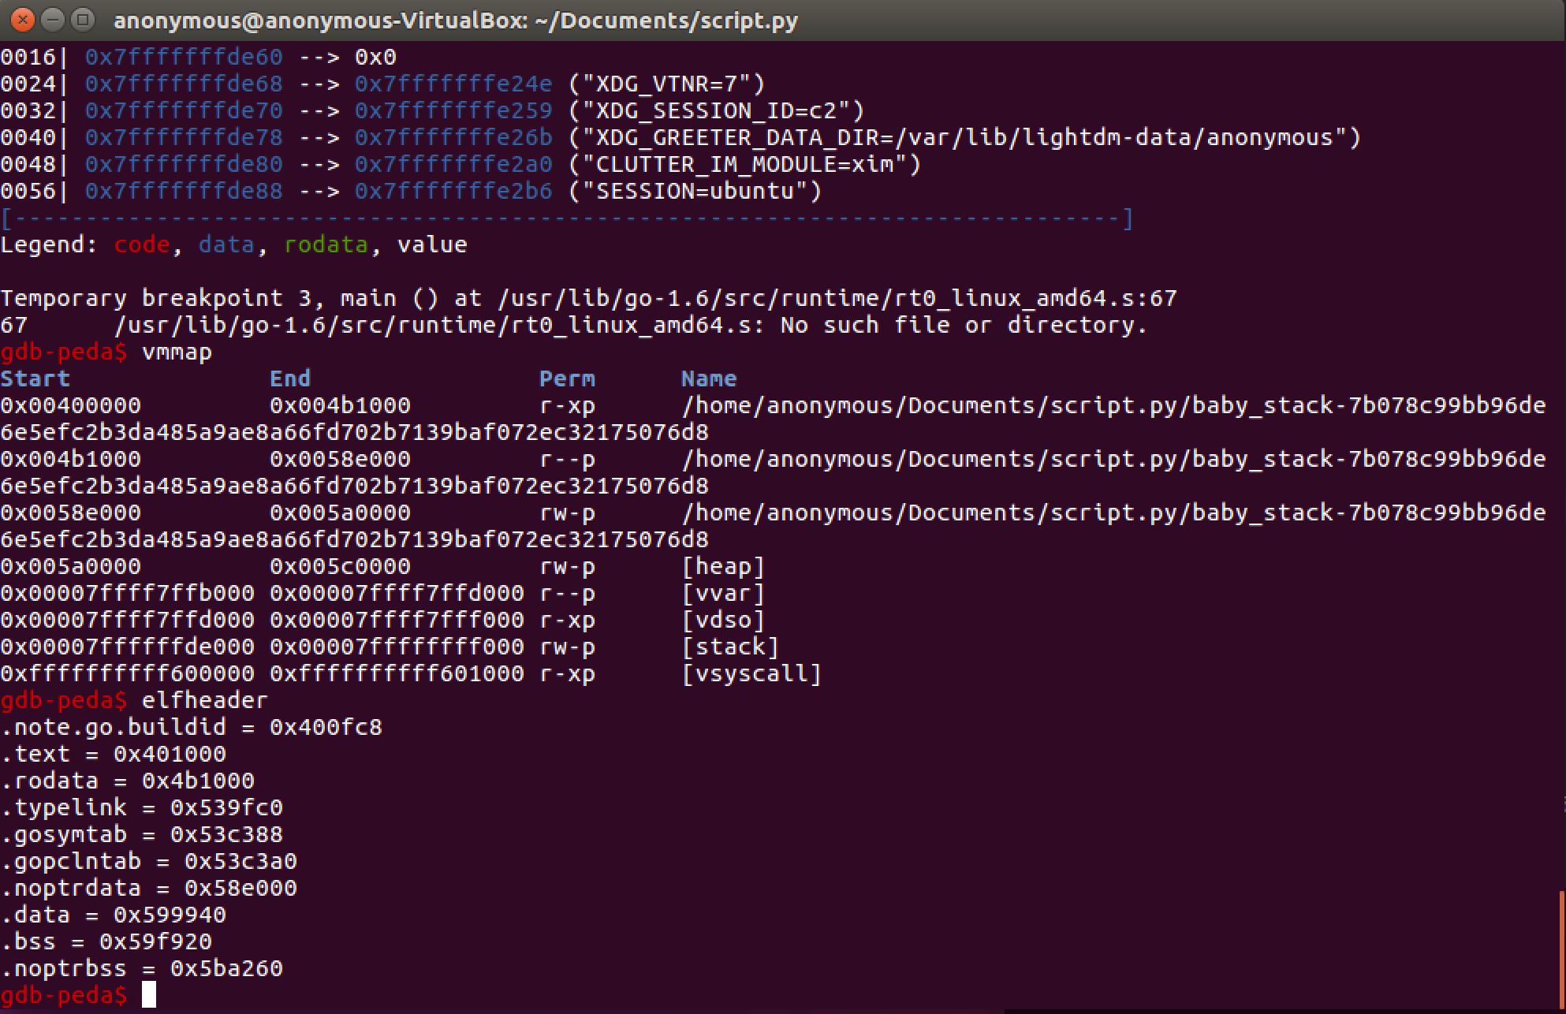
Task: Click the [heap] mapping name
Action: click(x=723, y=566)
